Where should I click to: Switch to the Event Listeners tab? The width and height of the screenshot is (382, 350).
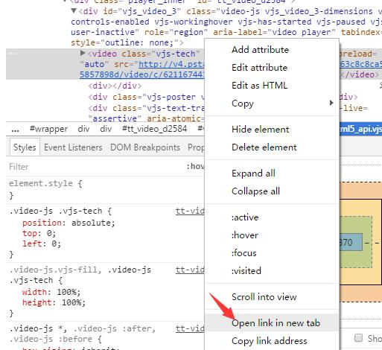click(x=73, y=147)
